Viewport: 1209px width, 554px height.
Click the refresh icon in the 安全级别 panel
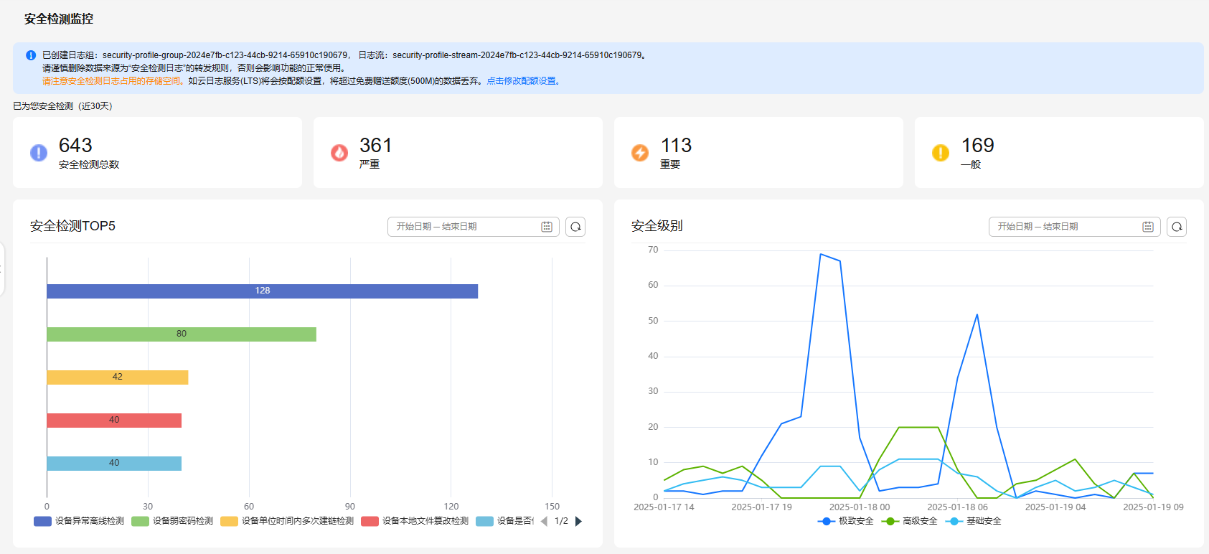click(x=1177, y=227)
